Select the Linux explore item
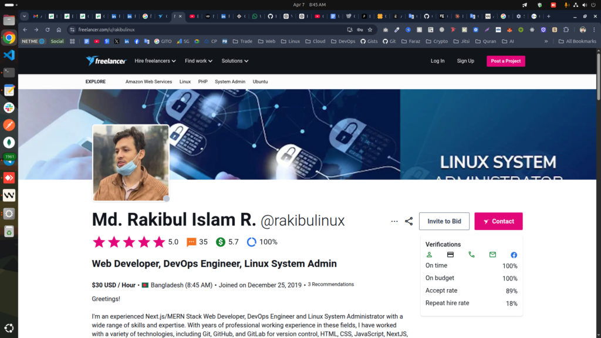Screen dimensions: 601x338 point(185,82)
